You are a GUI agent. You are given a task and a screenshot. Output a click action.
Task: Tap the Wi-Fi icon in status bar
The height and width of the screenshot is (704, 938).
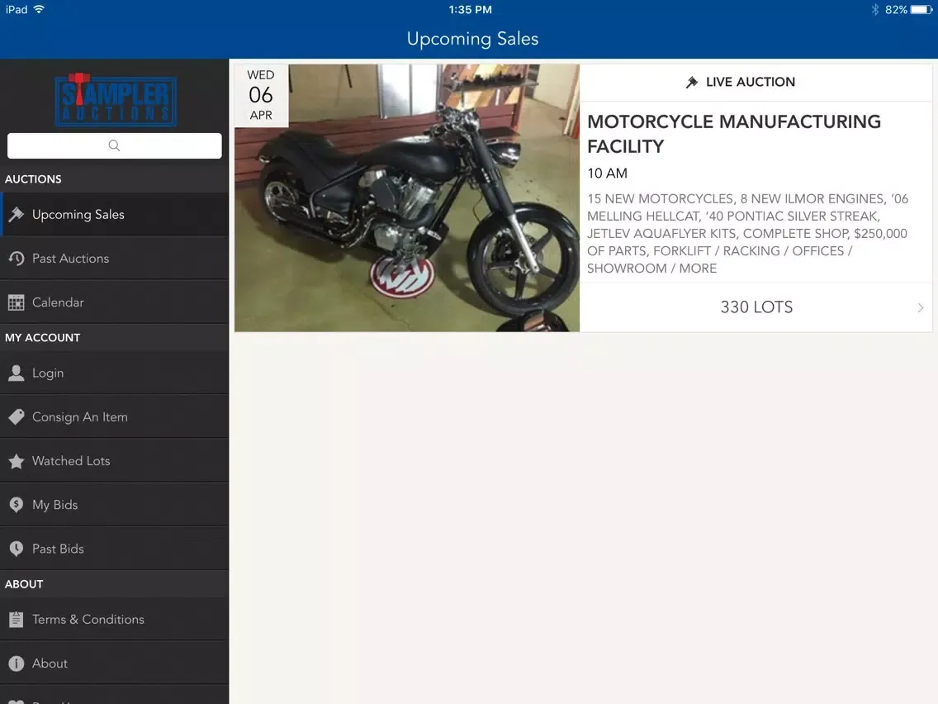pos(39,9)
